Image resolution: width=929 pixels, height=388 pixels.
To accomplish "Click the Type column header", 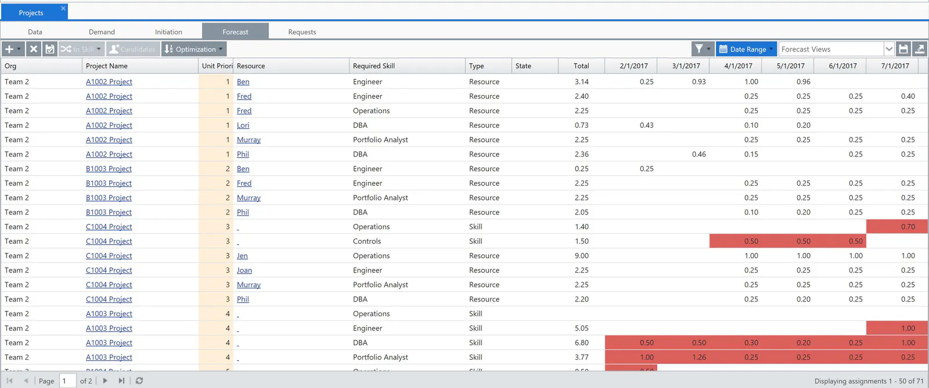I will (x=488, y=66).
